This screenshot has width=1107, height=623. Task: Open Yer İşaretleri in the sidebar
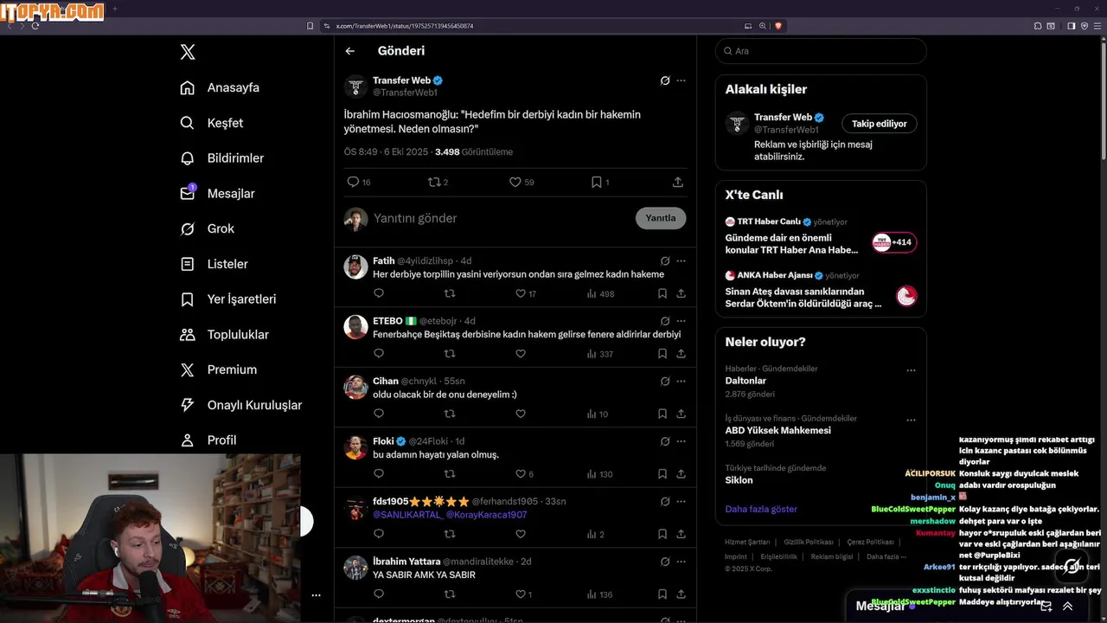click(227, 299)
